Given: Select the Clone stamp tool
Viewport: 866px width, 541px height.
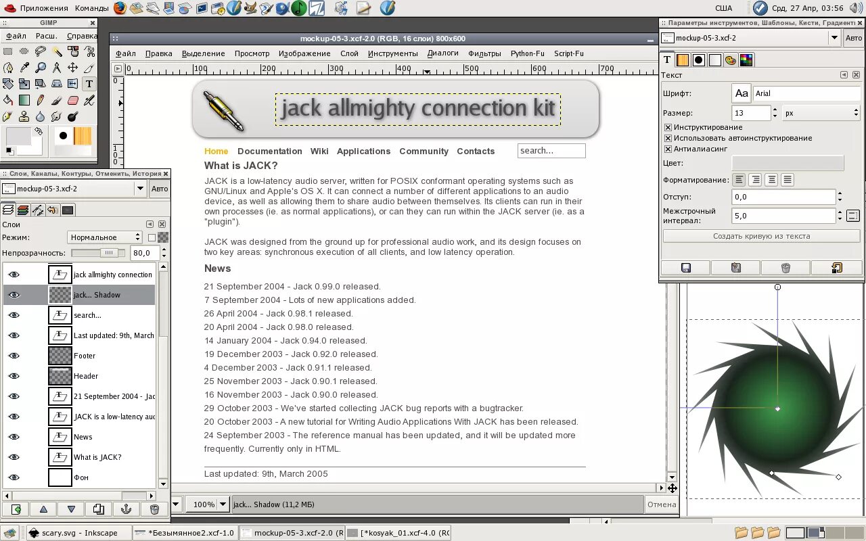Looking at the screenshot, I should point(24,116).
